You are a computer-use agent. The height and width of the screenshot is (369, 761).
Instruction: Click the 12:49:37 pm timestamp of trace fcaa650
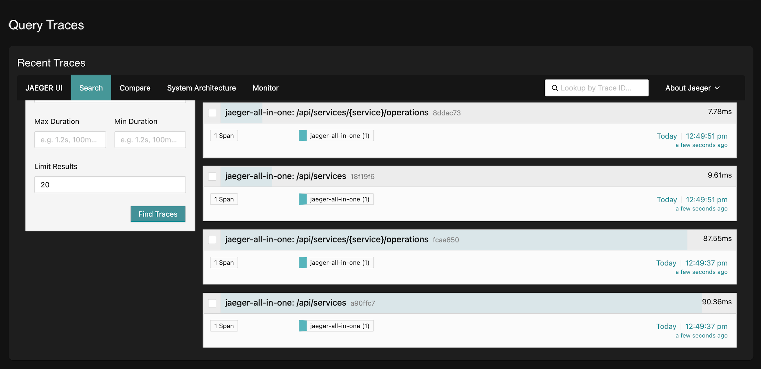pos(706,263)
